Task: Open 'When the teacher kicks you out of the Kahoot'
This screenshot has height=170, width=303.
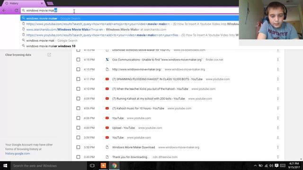Action: 150,89
